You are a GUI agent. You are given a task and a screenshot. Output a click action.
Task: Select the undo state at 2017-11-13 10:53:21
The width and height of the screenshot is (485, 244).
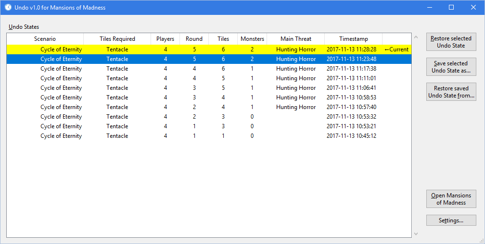(209, 126)
